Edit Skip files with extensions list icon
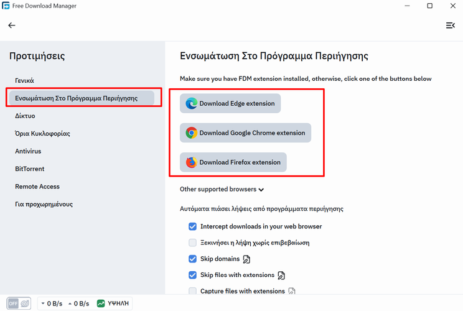The width and height of the screenshot is (463, 311). [281, 276]
